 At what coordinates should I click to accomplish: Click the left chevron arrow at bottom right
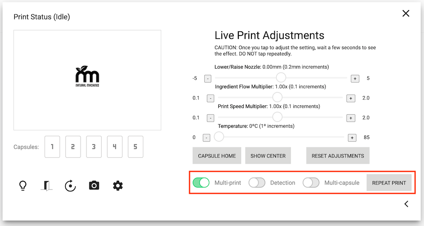[406, 204]
